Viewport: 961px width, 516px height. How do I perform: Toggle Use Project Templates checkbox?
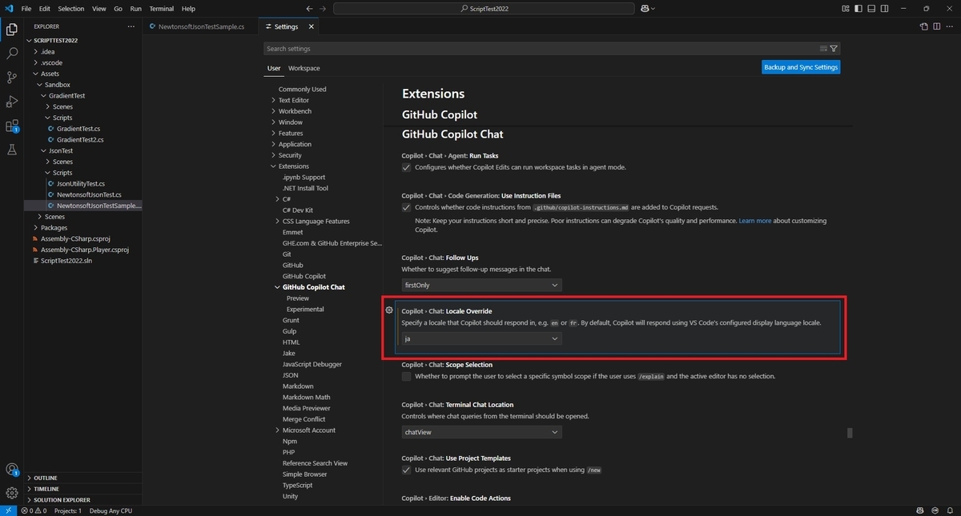coord(406,470)
